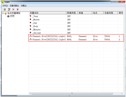Click the scrollbar right arrow
The width and height of the screenshot is (126, 97).
click(x=122, y=93)
